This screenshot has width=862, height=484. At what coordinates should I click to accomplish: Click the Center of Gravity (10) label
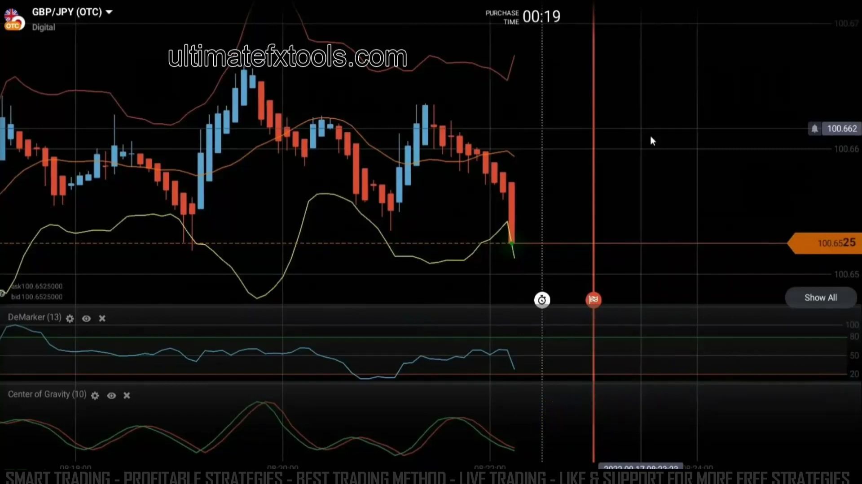tap(47, 394)
